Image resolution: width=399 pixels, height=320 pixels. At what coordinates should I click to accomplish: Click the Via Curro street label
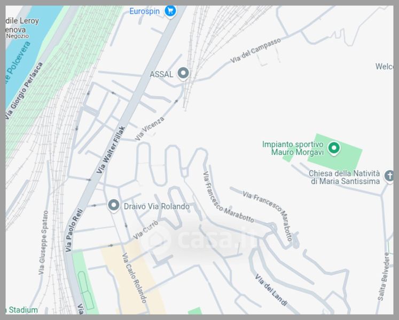[x=146, y=230]
